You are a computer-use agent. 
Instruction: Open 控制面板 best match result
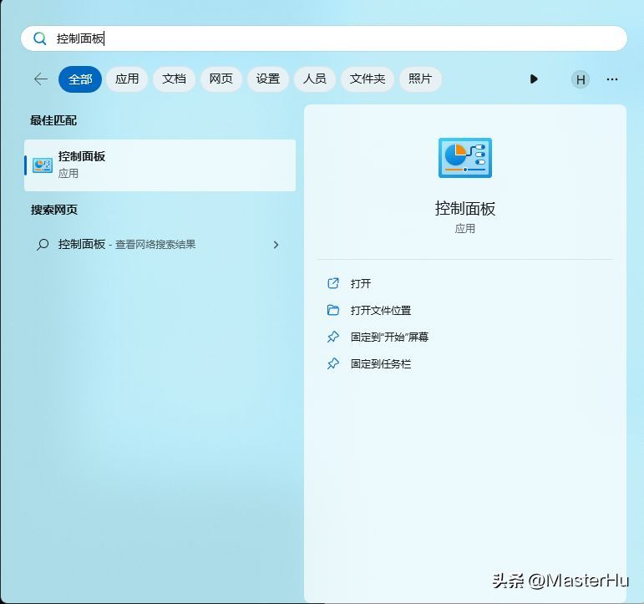click(x=160, y=165)
